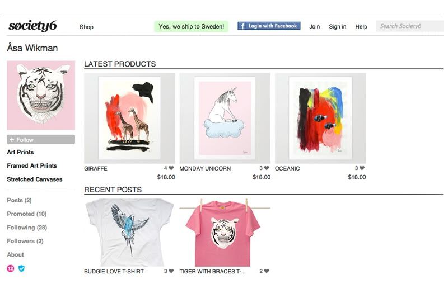Click the heart icon for Giraffe print

[x=171, y=168]
